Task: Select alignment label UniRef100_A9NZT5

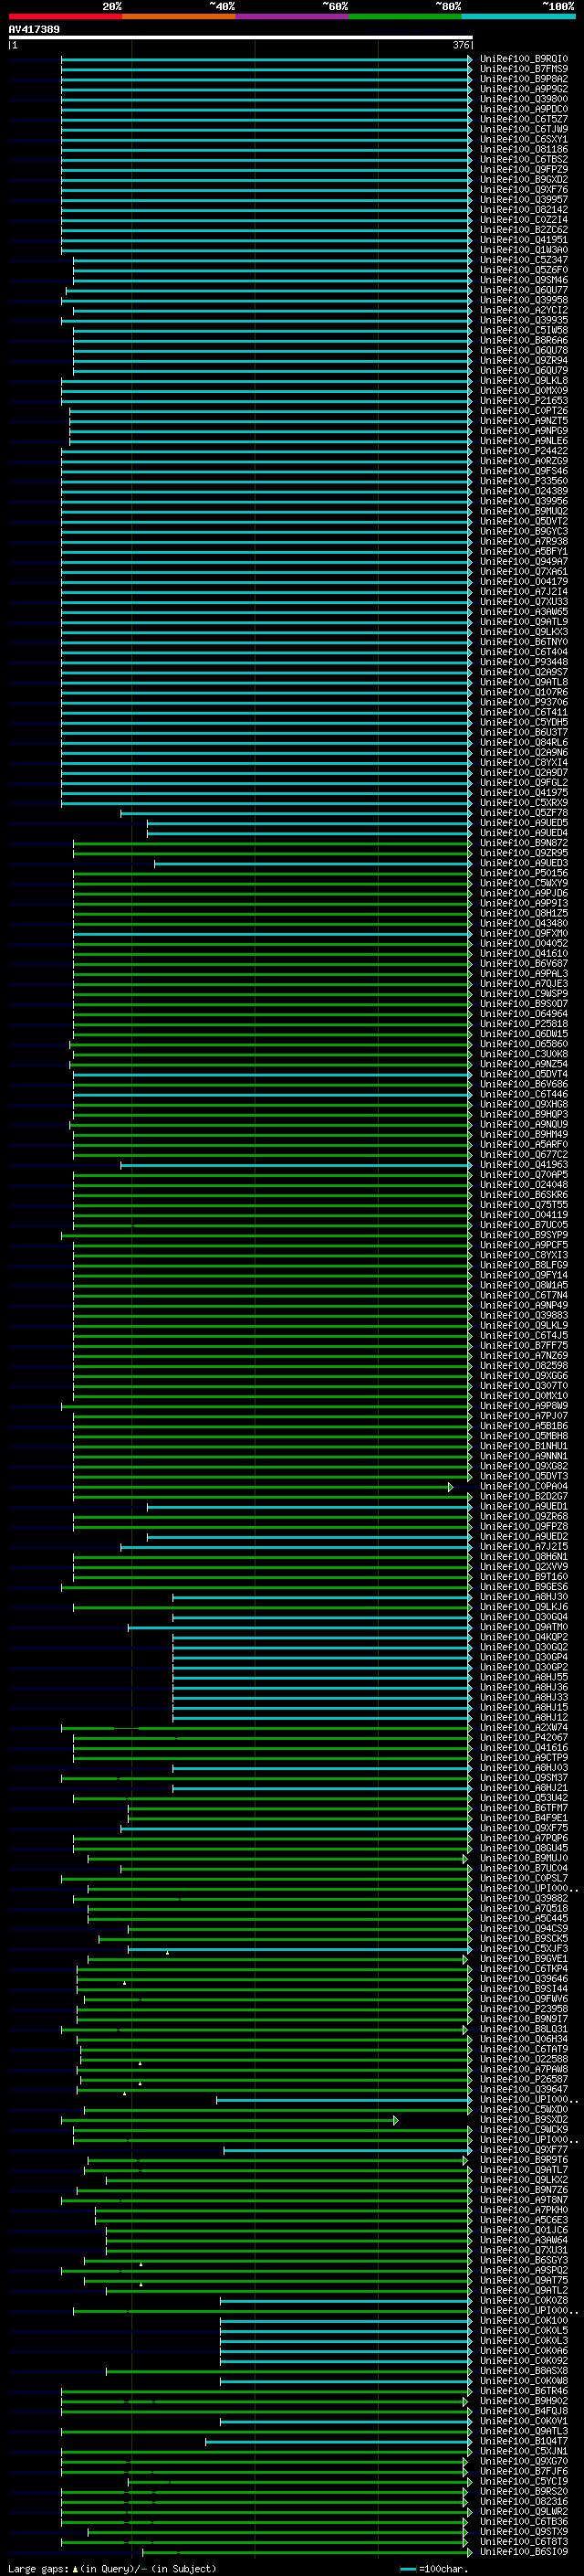Action: pos(524,421)
